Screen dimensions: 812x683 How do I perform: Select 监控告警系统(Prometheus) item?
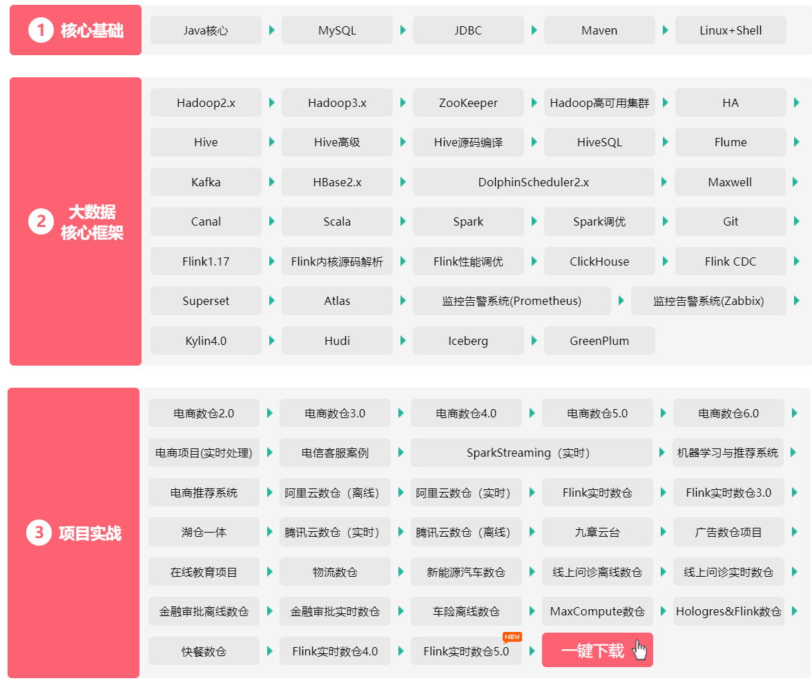(x=512, y=301)
